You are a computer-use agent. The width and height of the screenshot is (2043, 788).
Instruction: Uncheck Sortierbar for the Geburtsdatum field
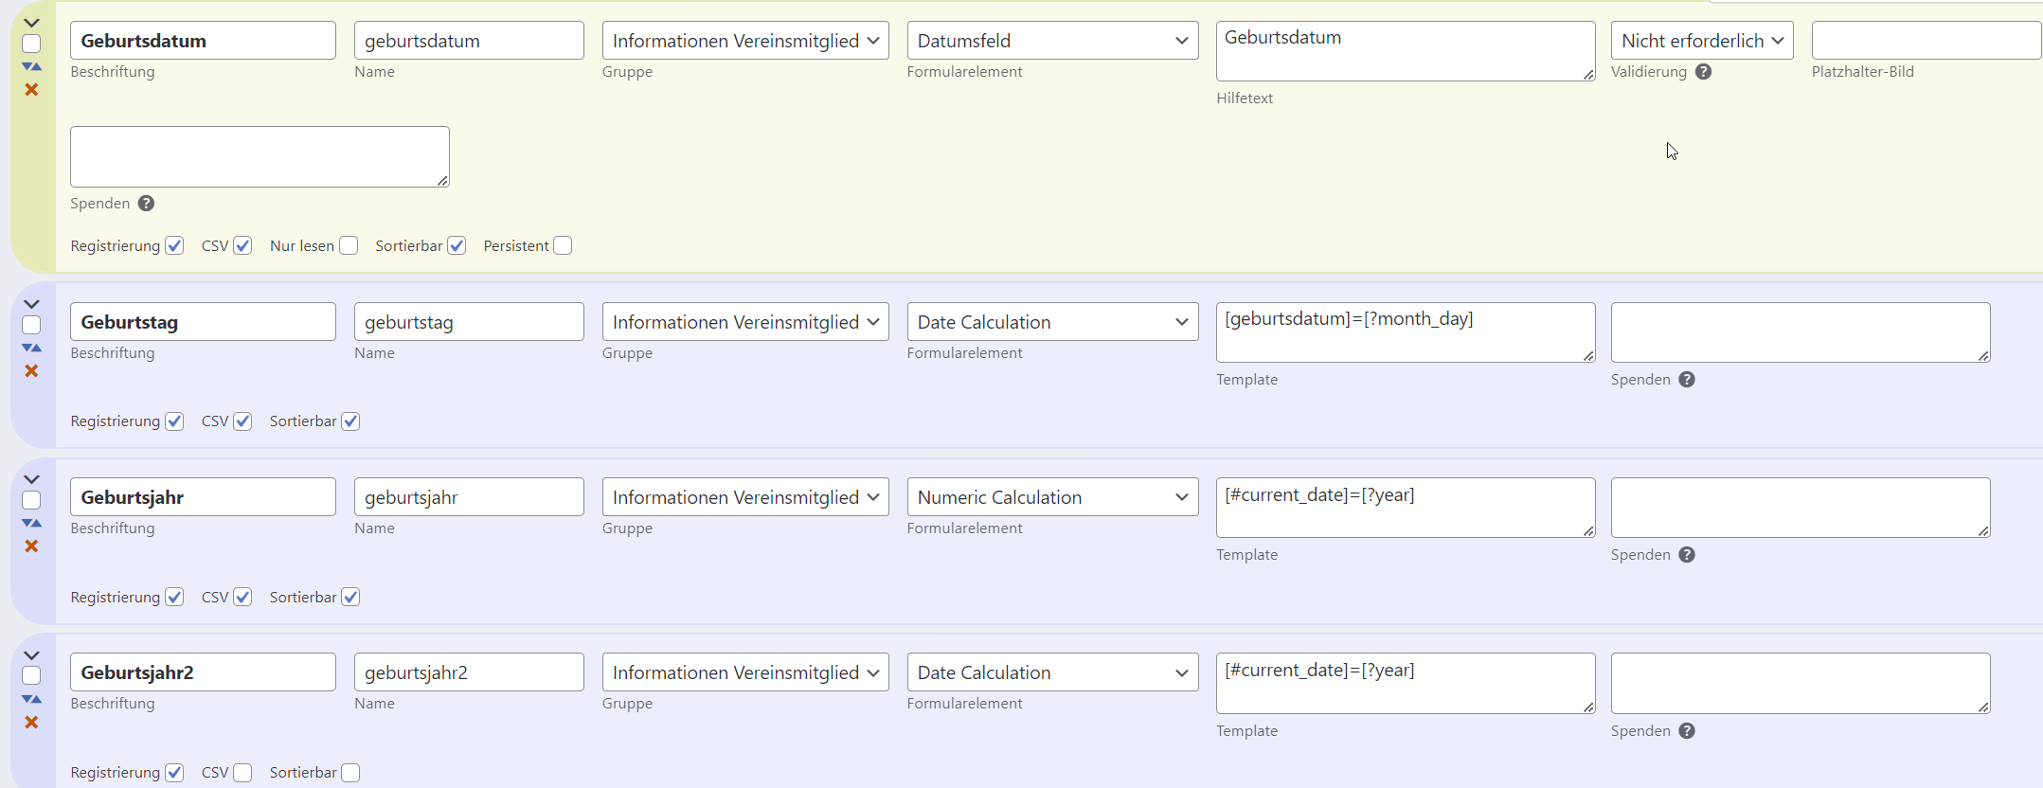click(457, 246)
